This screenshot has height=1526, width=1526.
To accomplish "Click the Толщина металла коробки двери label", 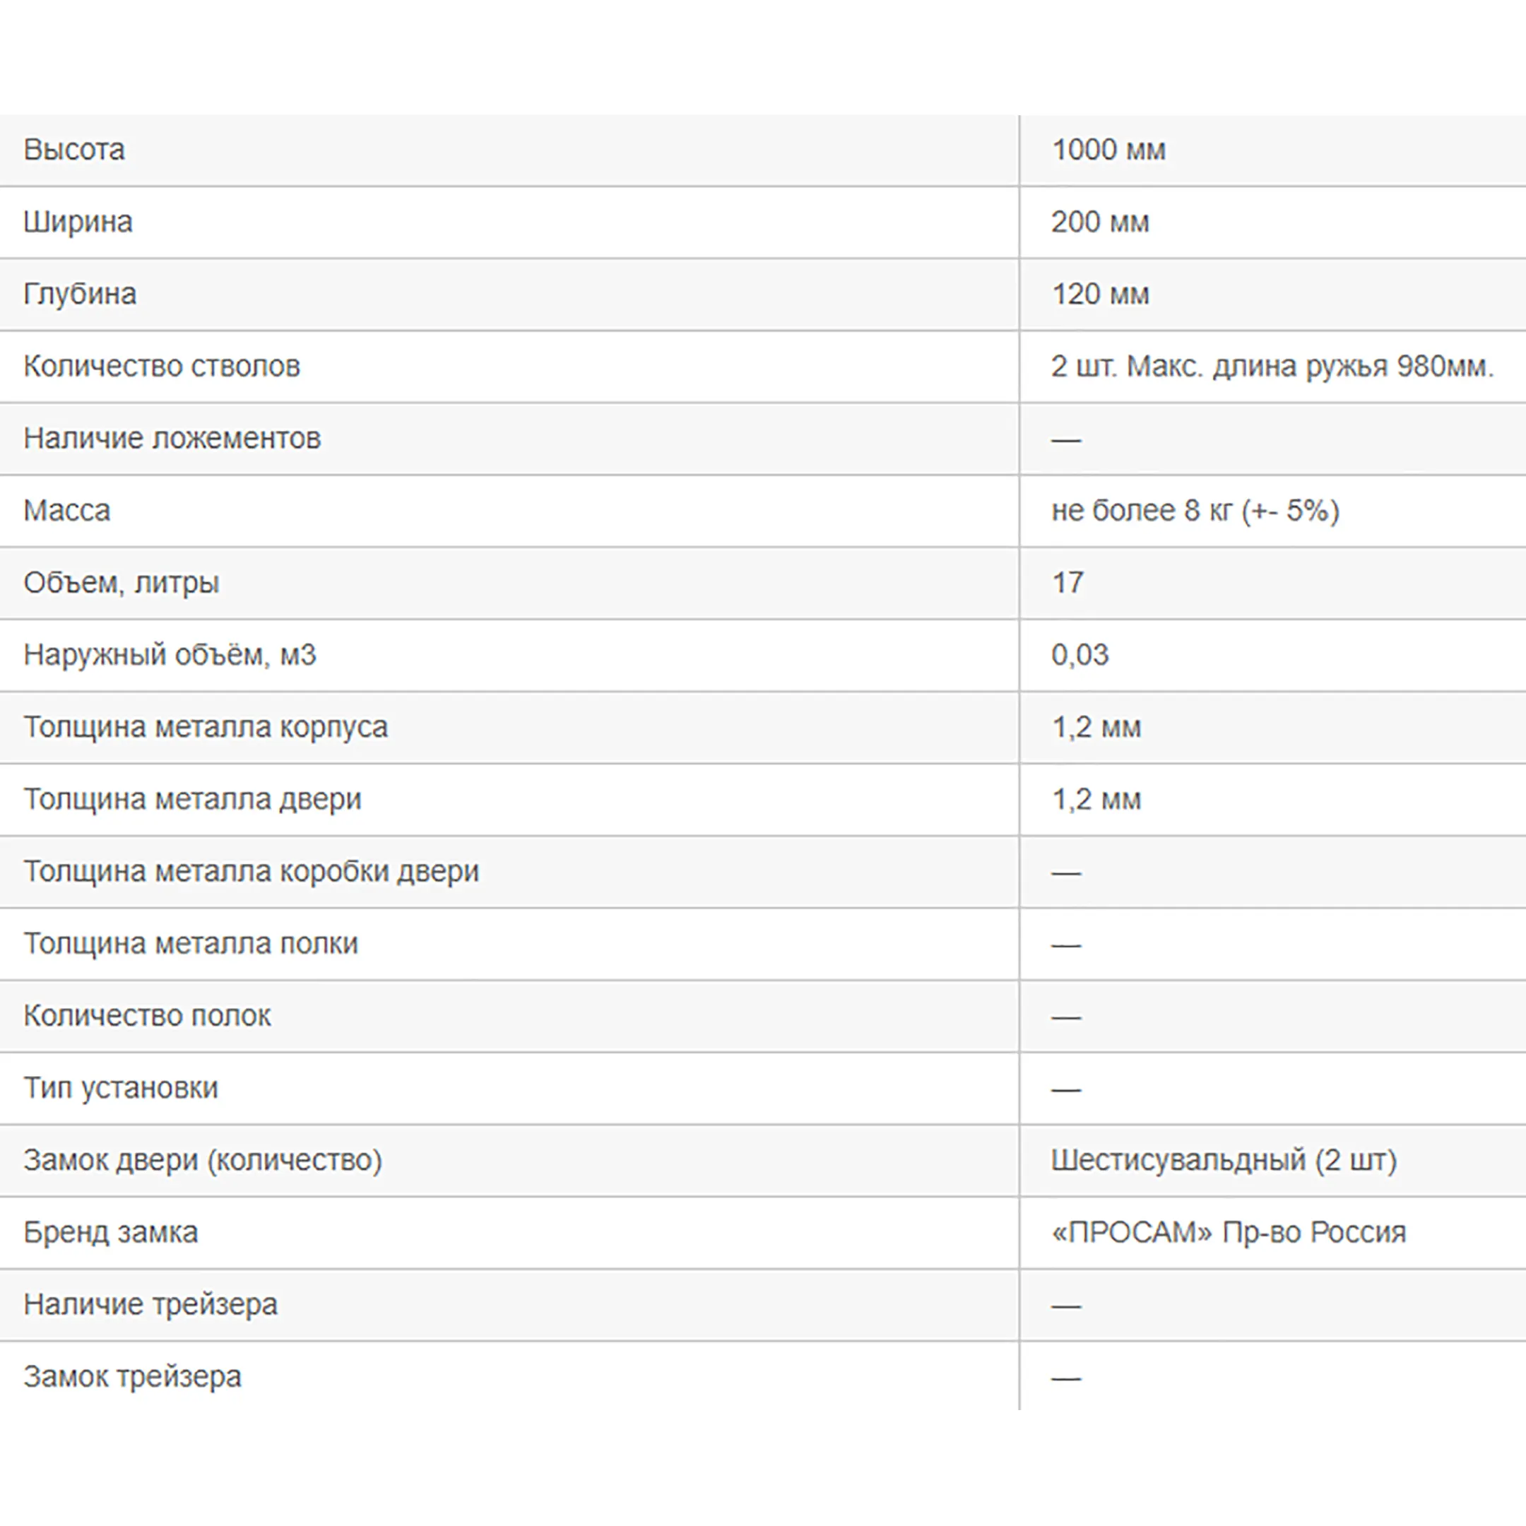I will point(250,871).
